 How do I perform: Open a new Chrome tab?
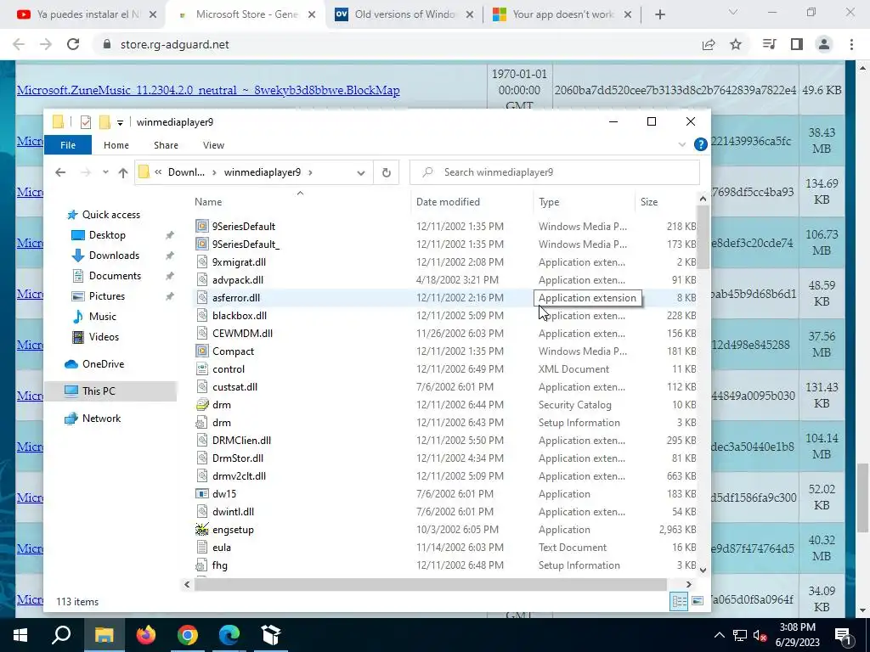click(x=659, y=14)
